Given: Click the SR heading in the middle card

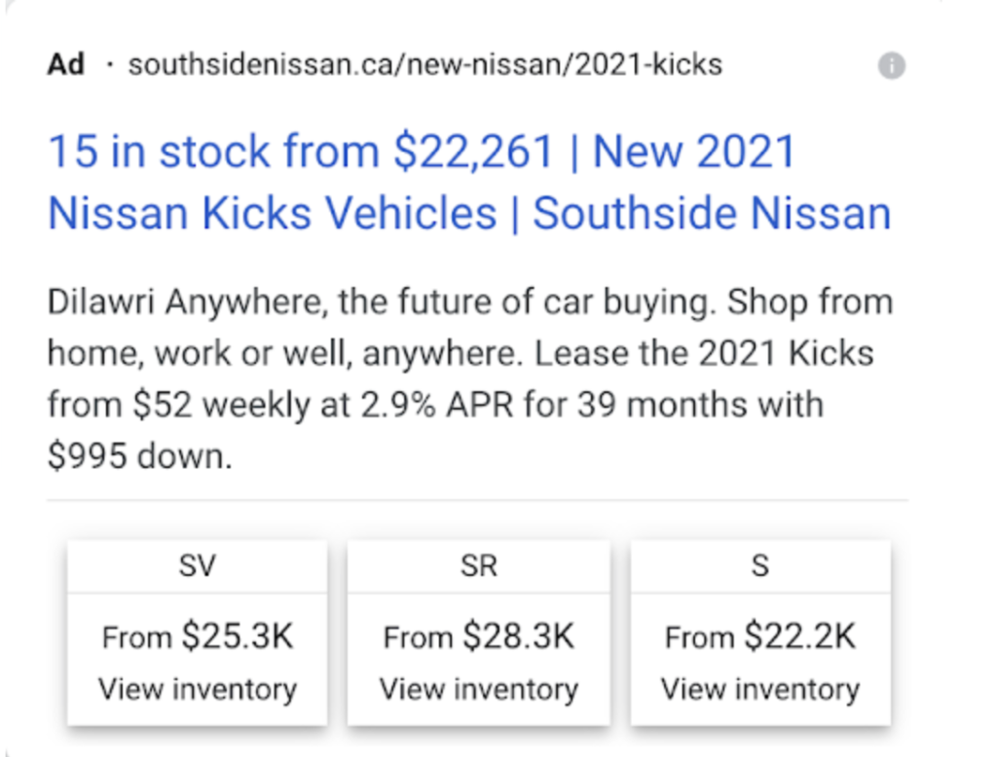Looking at the screenshot, I should point(477,565).
